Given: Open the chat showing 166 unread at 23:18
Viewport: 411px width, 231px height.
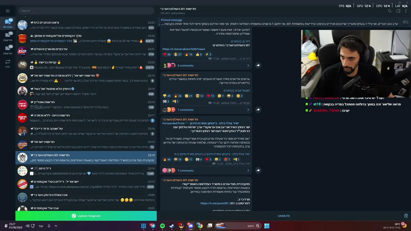Looking at the screenshot, I should [86, 105].
